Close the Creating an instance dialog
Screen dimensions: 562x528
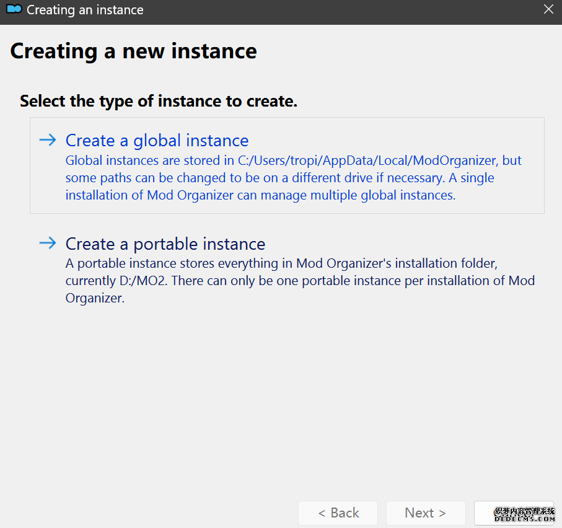[548, 9]
